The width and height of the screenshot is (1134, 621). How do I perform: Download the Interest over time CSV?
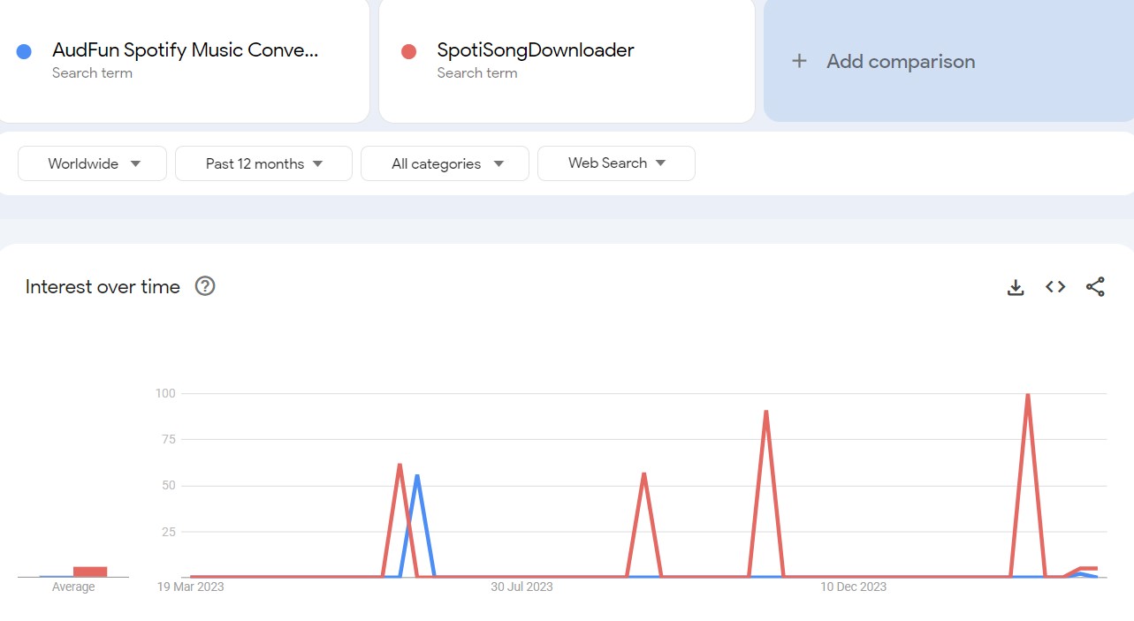click(1016, 287)
